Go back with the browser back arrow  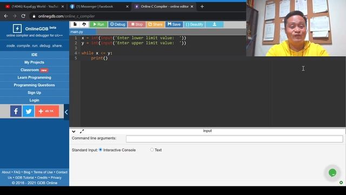(6, 16)
